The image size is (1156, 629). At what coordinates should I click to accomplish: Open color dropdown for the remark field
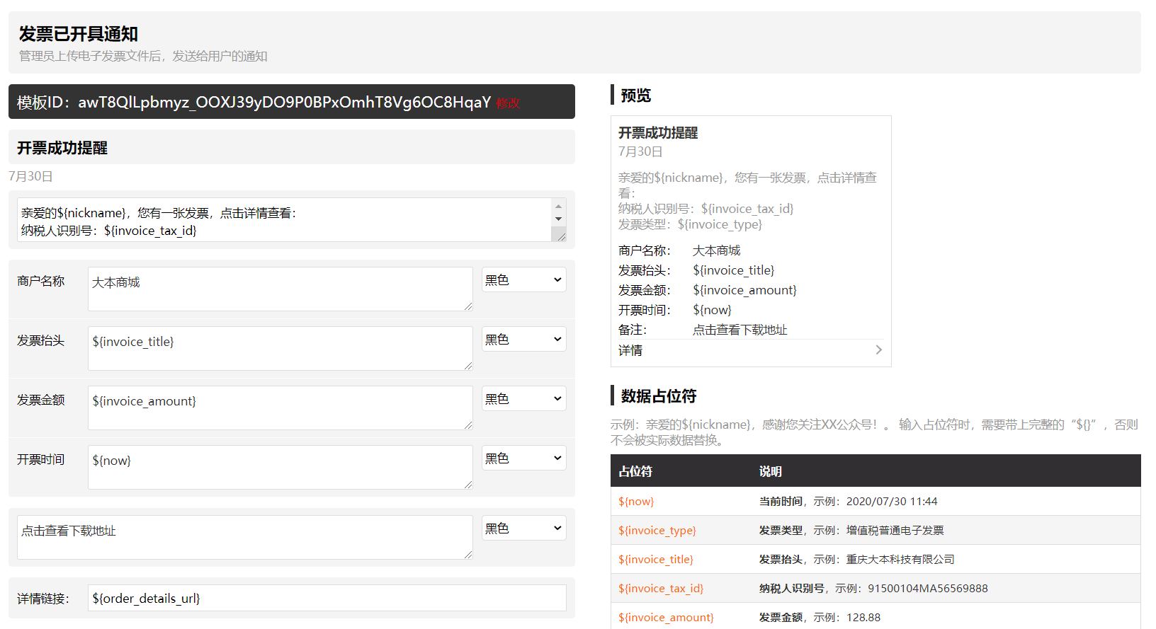coord(523,529)
